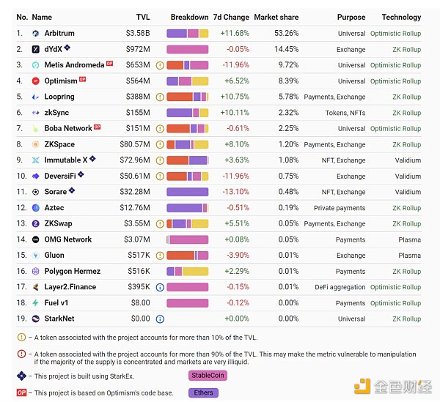
Task: Click the StarkEx badge next to Immutable X
Action: tap(92, 159)
